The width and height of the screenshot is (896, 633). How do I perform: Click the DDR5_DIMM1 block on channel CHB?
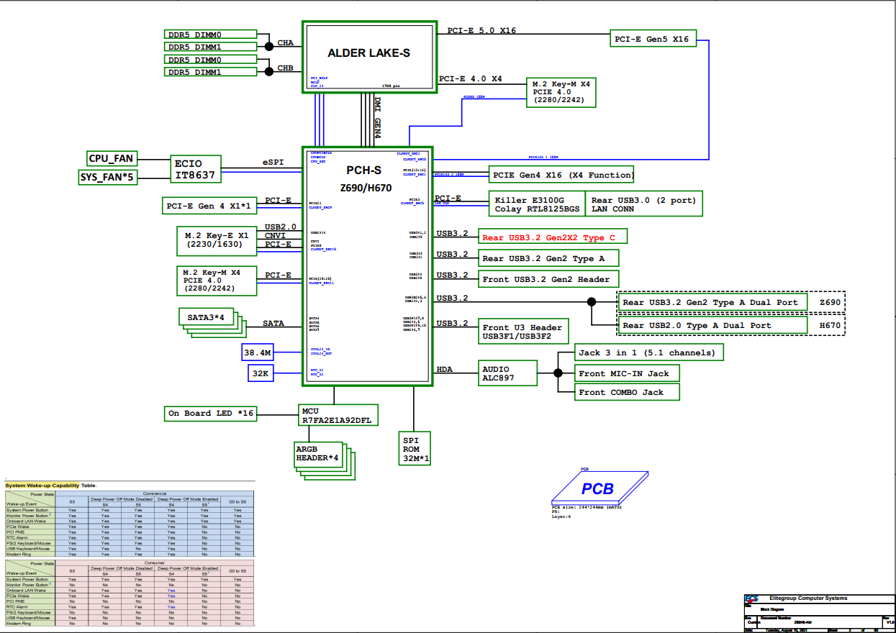pos(211,72)
